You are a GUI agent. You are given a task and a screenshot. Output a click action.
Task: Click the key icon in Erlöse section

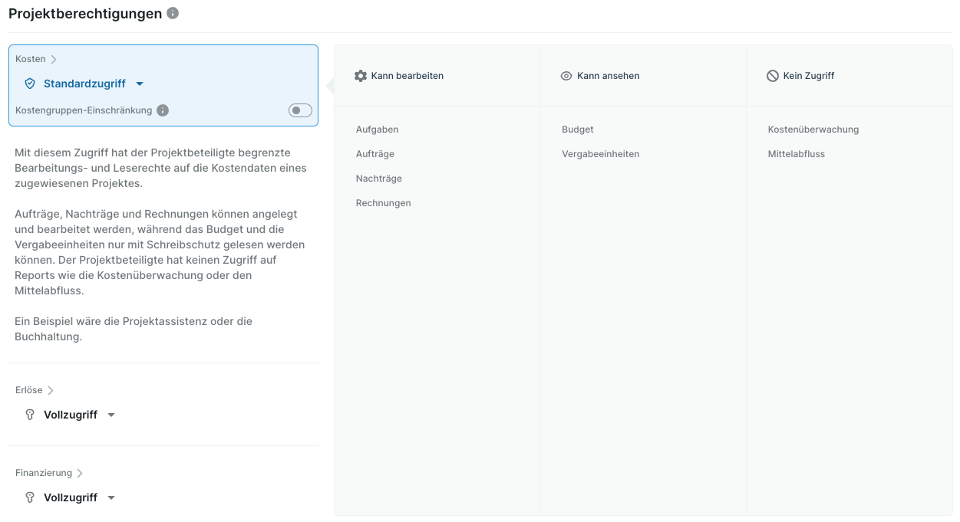30,415
